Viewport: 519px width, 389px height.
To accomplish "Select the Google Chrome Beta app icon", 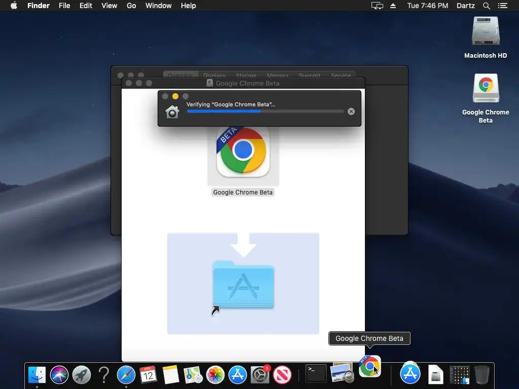I will click(243, 151).
